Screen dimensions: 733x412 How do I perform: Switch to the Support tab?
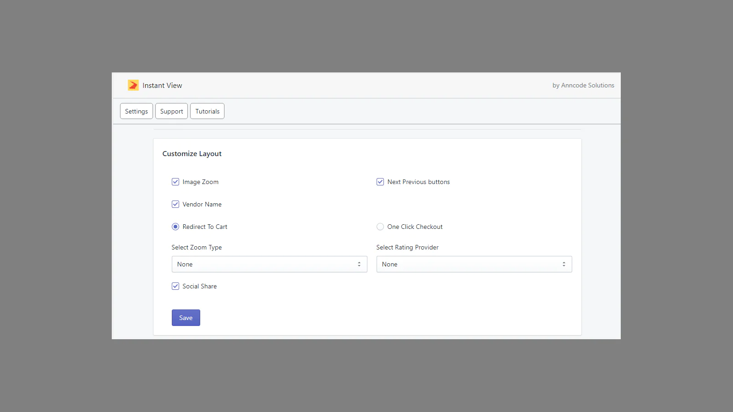tap(171, 111)
